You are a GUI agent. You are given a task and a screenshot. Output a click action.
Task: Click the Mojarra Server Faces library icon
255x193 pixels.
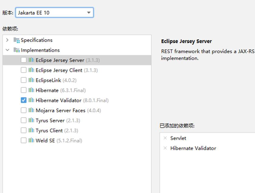(31, 110)
